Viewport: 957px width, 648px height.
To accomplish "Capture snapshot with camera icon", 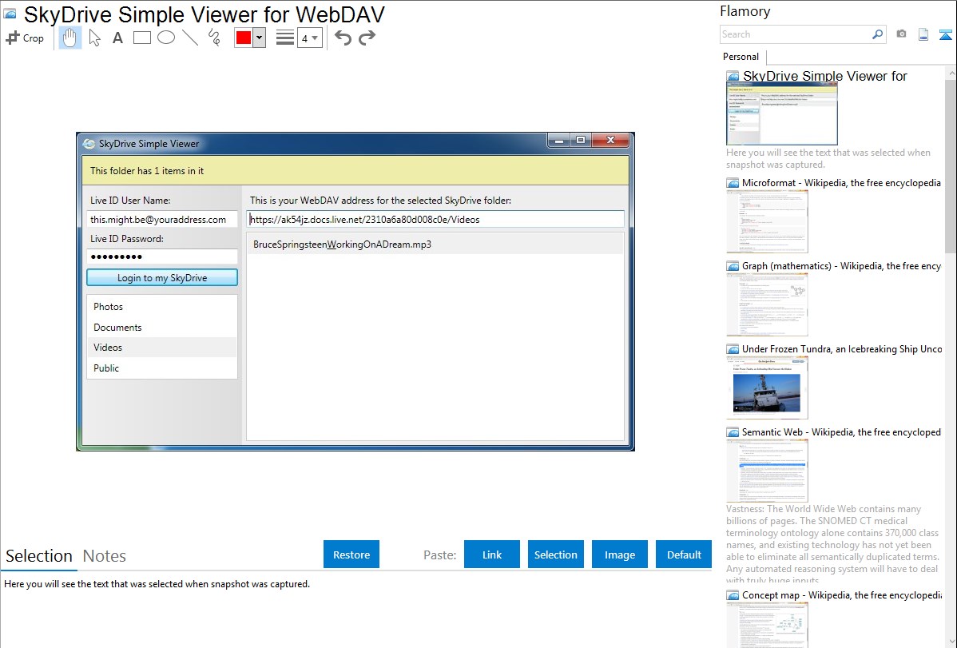I will pyautogui.click(x=901, y=34).
